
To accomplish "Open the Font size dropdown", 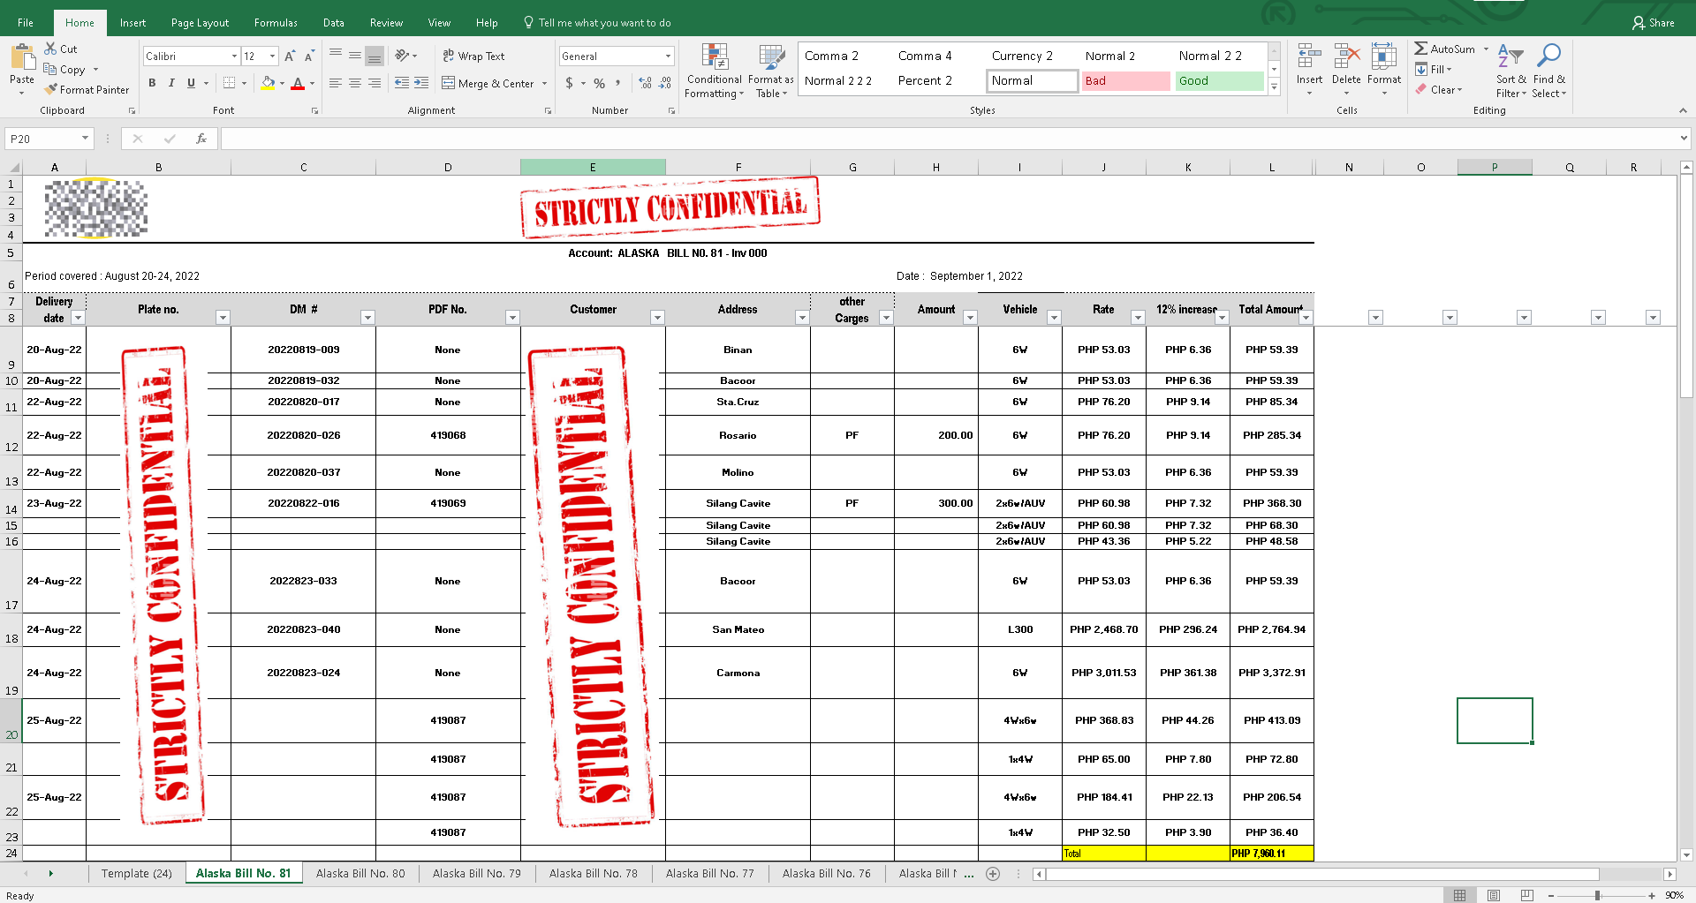I will pos(272,56).
